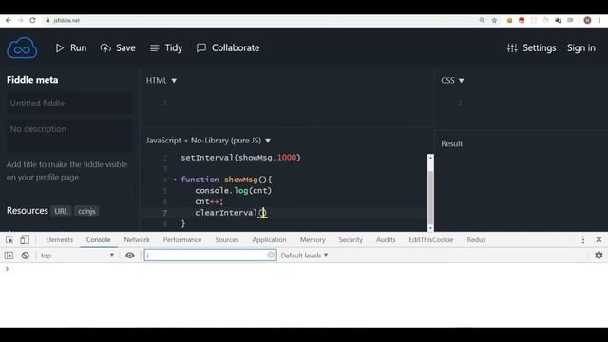Open the browser profile avatar
The height and width of the screenshot is (342, 608).
[587, 20]
